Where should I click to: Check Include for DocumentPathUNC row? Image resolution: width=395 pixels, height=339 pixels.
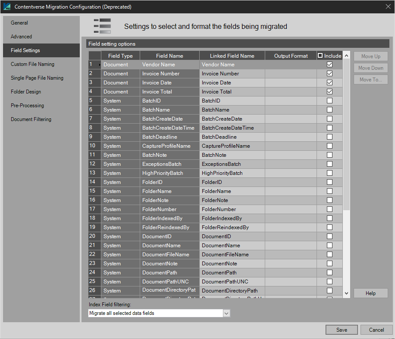[329, 282]
